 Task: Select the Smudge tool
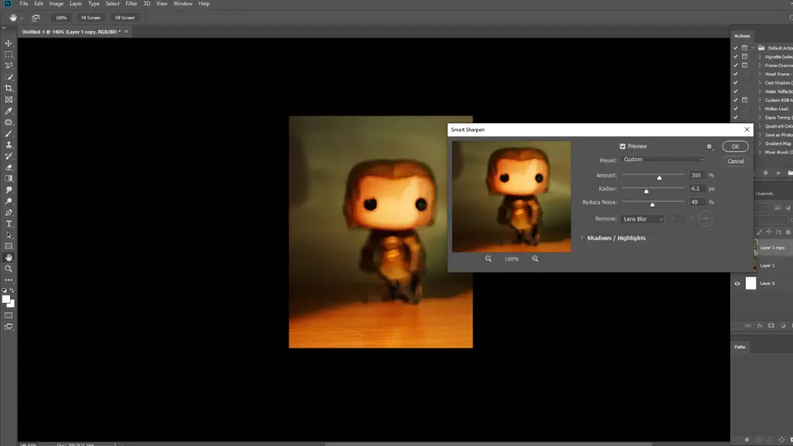coord(9,190)
